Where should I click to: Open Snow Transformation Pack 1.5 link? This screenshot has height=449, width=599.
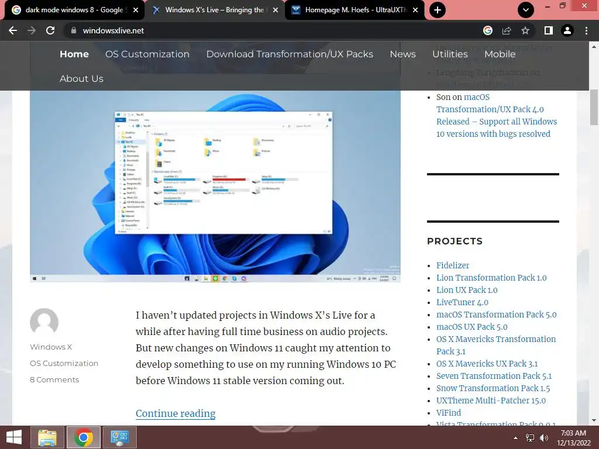coord(493,388)
